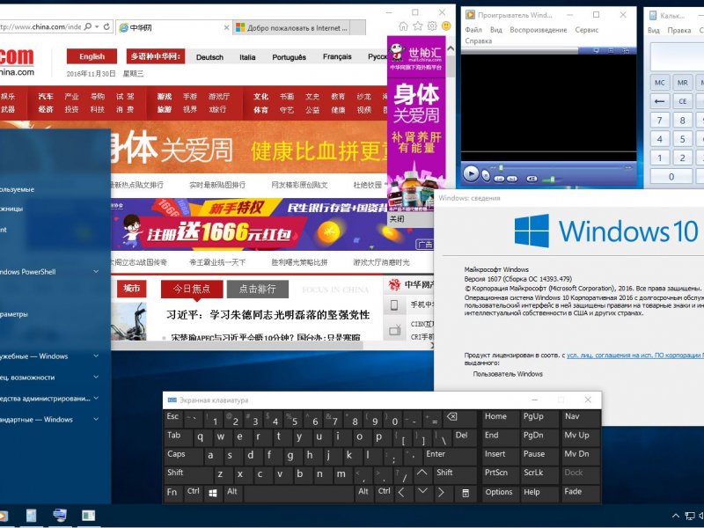The image size is (704, 528).
Task: Open the Вид menu in Calculator
Action: [653, 30]
